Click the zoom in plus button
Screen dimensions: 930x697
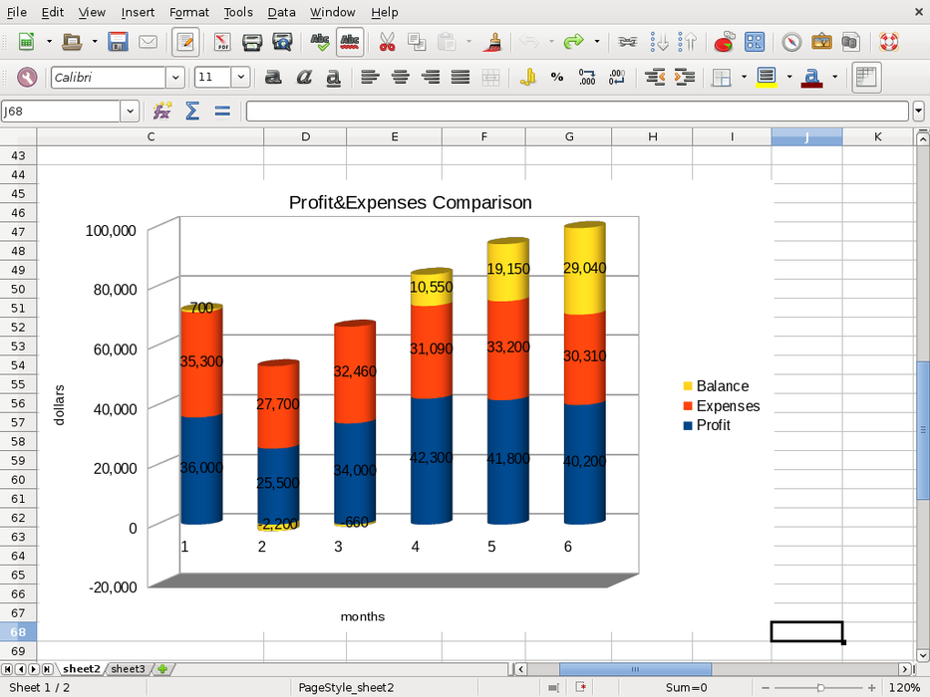pyautogui.click(x=872, y=687)
